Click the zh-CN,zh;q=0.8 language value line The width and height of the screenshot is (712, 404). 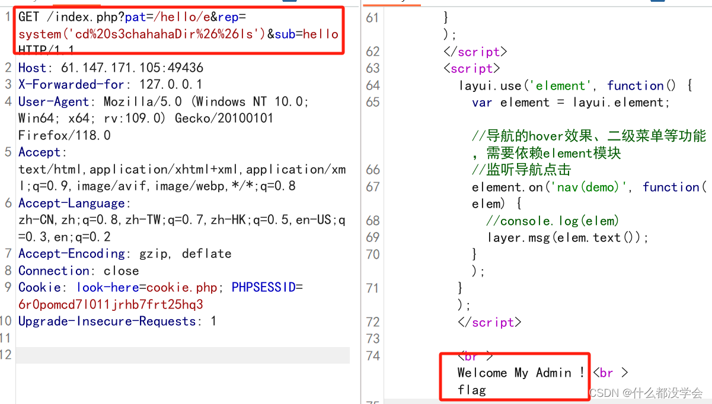coord(182,220)
